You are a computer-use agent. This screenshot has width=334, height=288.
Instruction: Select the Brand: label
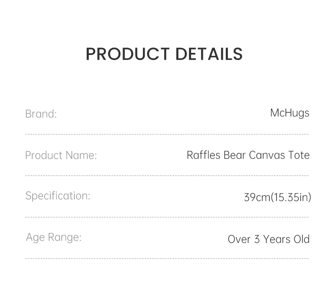(x=41, y=114)
